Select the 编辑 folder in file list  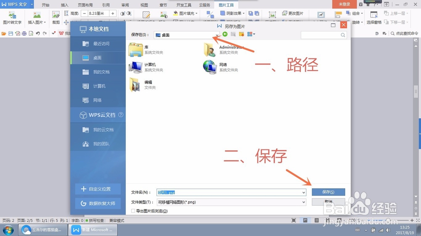point(143,85)
